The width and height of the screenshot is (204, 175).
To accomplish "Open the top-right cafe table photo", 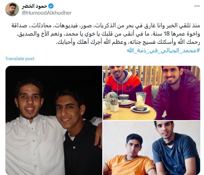I will point(152,93).
